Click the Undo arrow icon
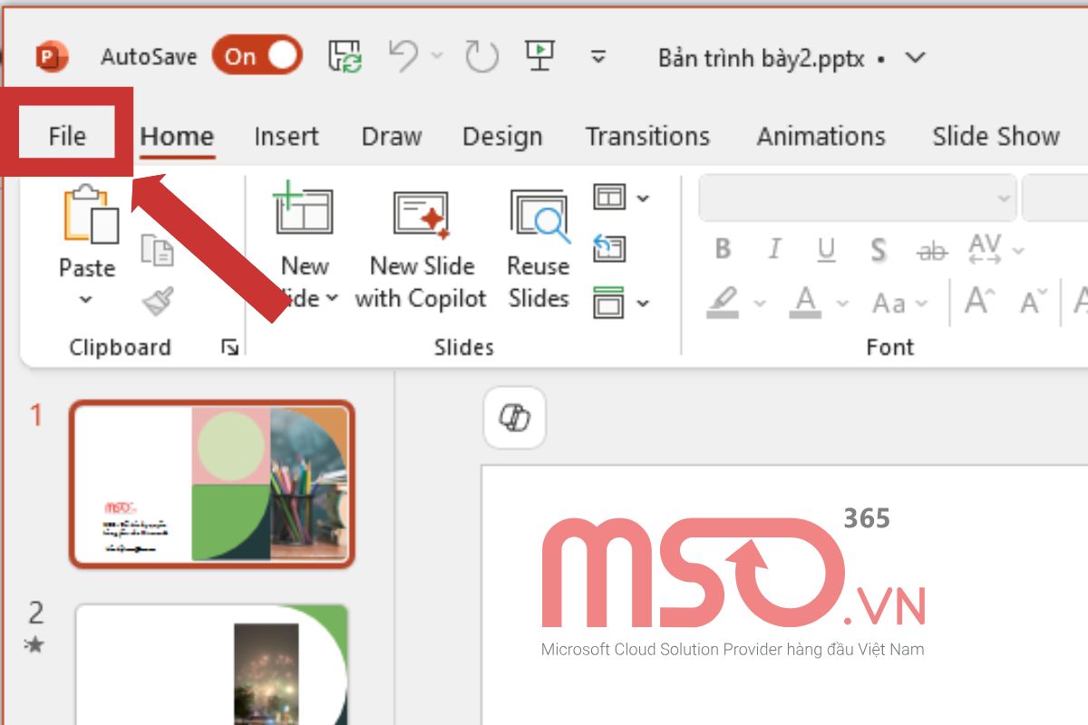Viewport: 1088px width, 725px height. point(404,56)
